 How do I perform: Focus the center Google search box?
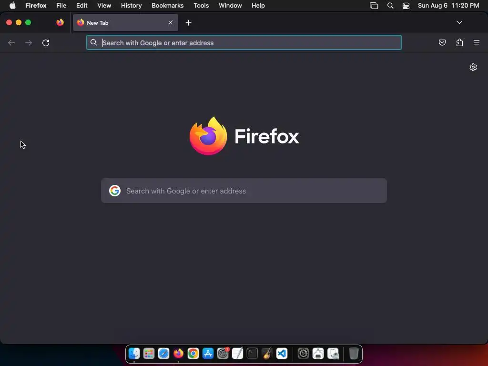coord(244,191)
